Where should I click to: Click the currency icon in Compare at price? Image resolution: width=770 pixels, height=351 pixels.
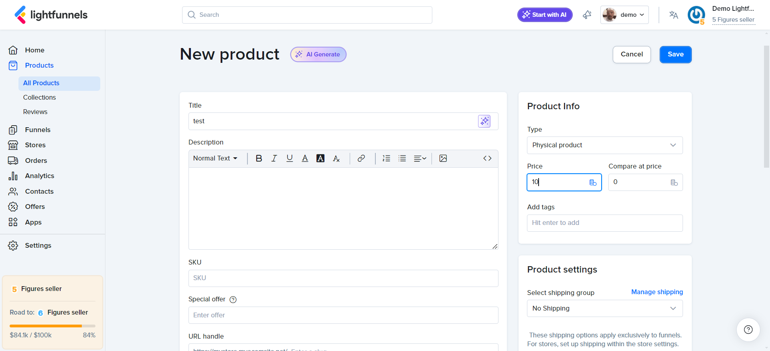(x=674, y=183)
